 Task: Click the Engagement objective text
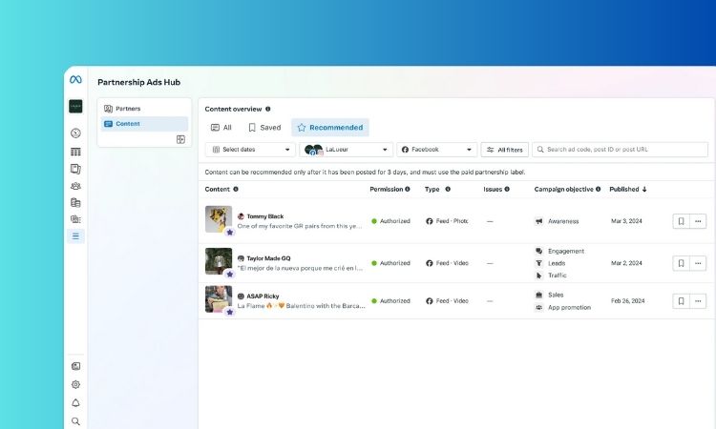[566, 251]
